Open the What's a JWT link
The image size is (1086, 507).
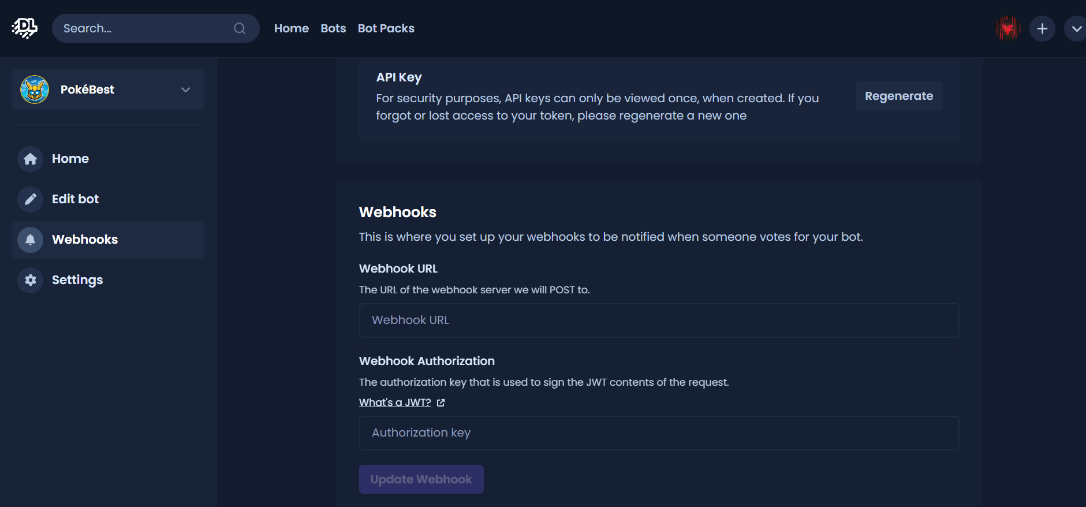click(x=394, y=402)
